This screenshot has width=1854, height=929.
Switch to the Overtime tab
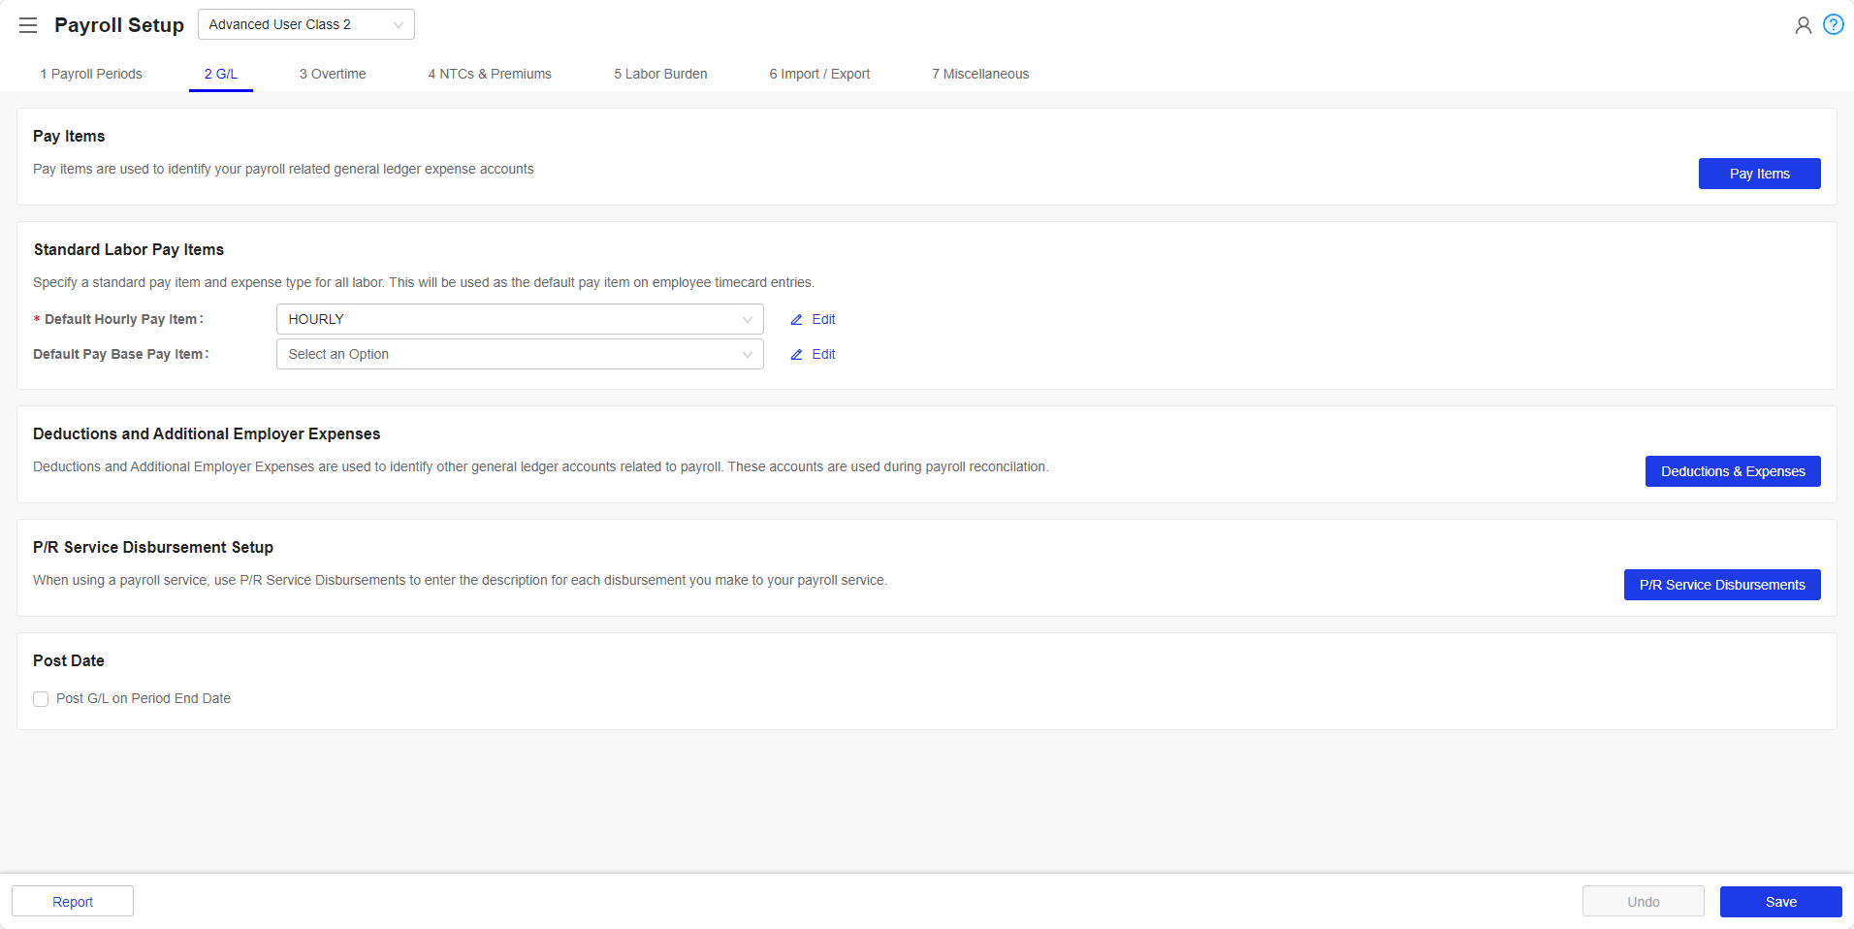[x=333, y=75]
